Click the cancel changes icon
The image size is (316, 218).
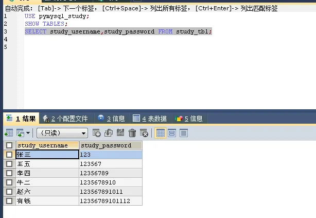coord(144,133)
